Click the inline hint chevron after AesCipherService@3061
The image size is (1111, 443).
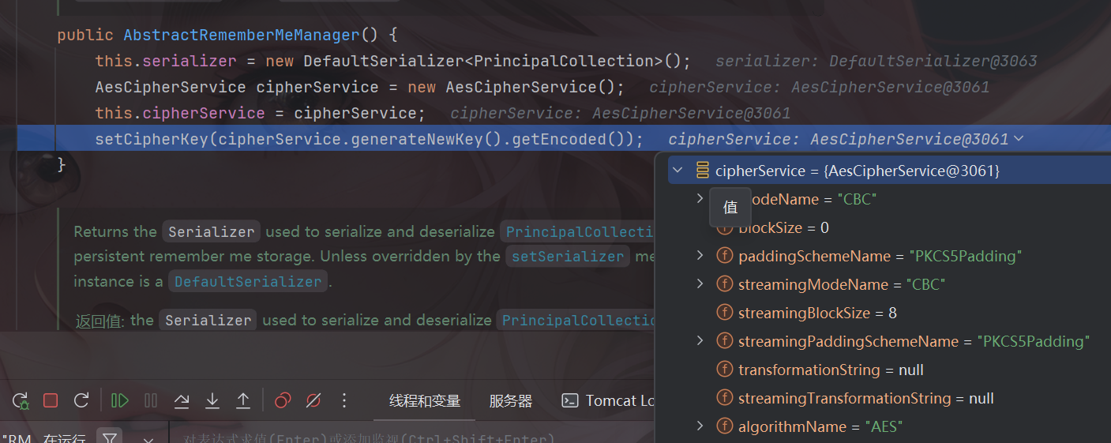coord(1018,139)
